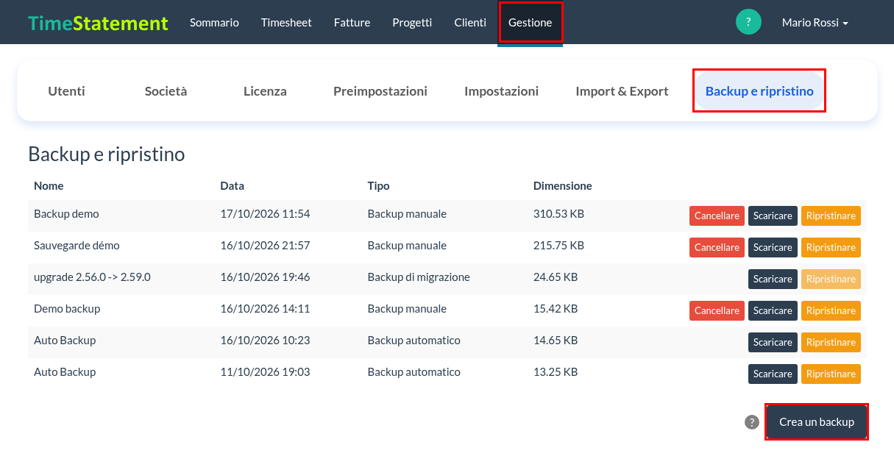
Task: Expand the Mario Rossi user menu
Action: 815,23
